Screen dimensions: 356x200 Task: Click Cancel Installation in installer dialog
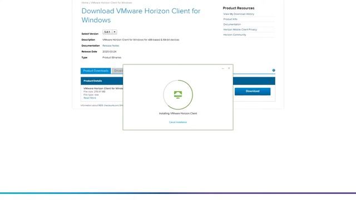(x=178, y=122)
